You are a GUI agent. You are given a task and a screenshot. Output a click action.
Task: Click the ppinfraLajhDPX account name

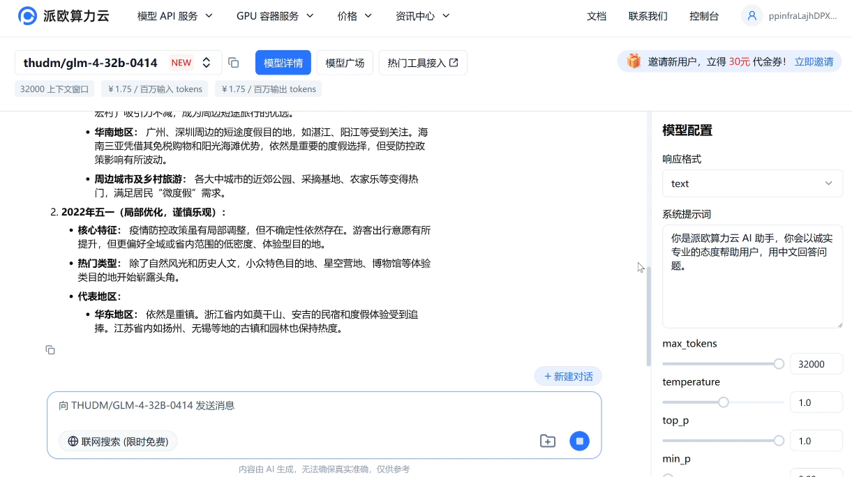(x=802, y=16)
